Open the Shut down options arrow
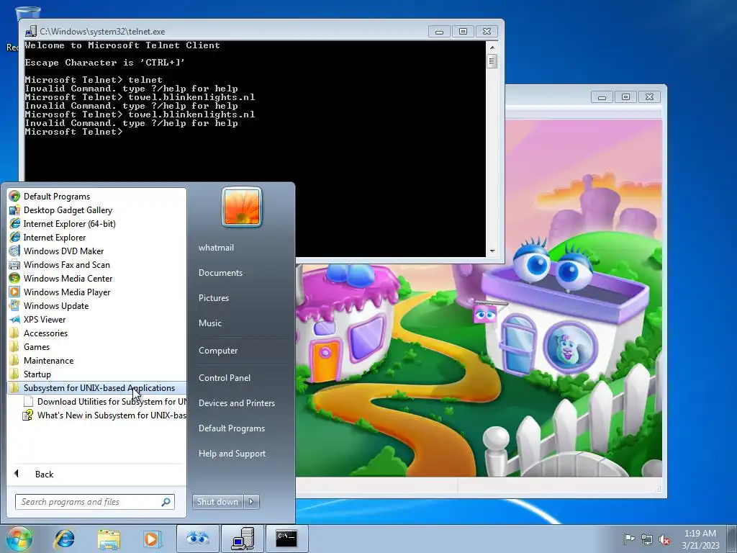This screenshot has height=553, width=737. tap(251, 502)
